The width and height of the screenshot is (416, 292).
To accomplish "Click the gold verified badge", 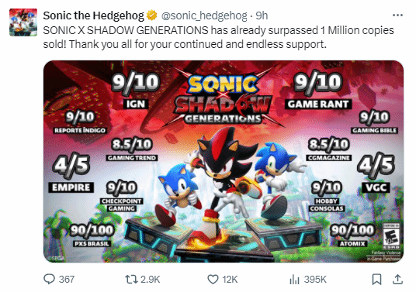I will coord(152,15).
